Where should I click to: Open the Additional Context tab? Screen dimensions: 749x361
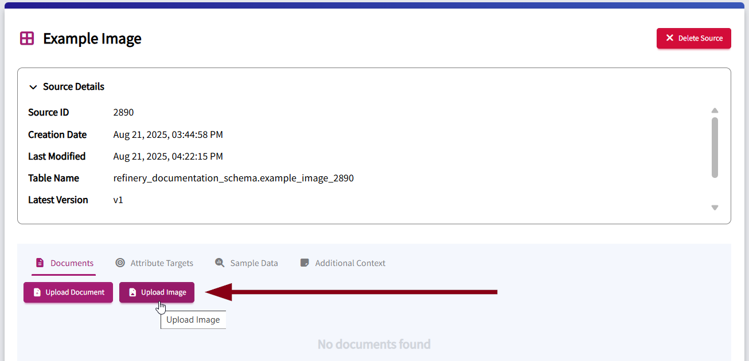[343, 263]
